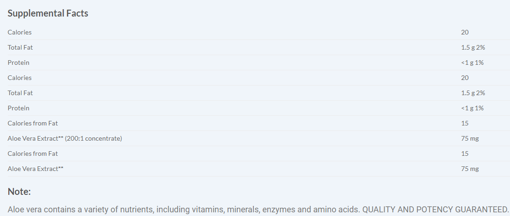Click 75 mg beside the 200:1 concentrate row
This screenshot has width=510, height=216.
(470, 138)
